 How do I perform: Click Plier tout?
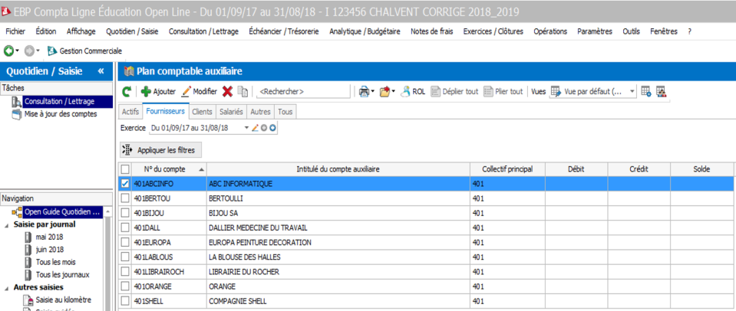tap(503, 92)
